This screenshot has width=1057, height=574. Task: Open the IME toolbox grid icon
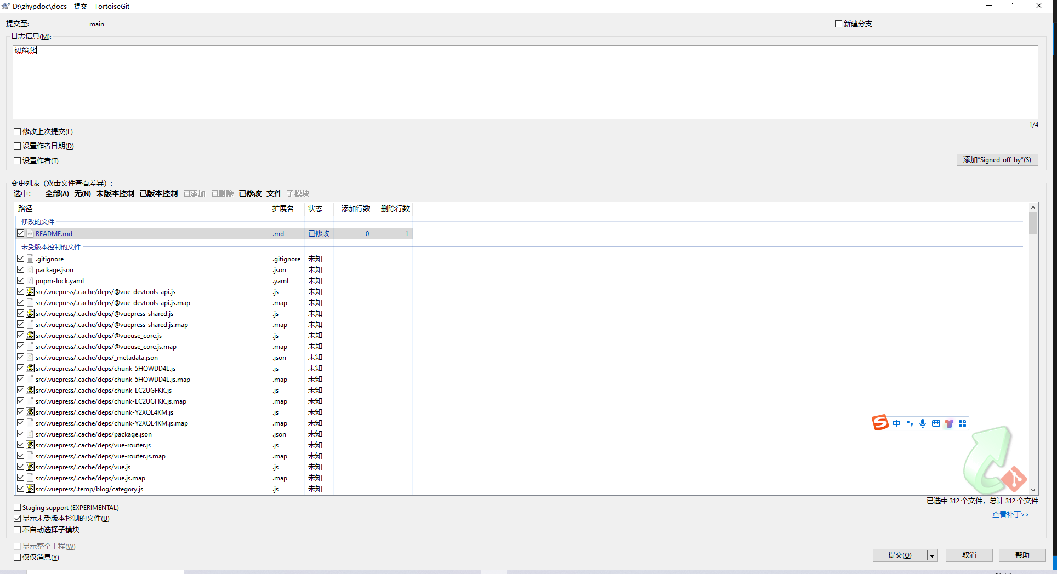(962, 423)
